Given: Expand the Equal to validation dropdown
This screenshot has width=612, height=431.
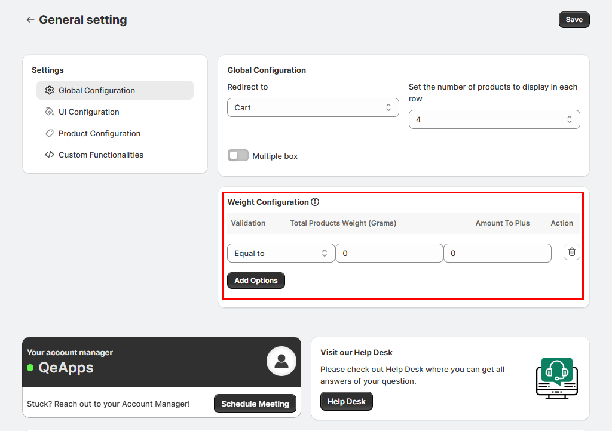Looking at the screenshot, I should 281,253.
